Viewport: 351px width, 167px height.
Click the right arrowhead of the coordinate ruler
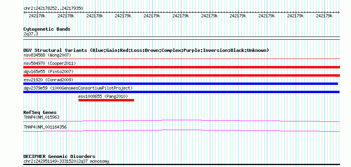click(339, 13)
